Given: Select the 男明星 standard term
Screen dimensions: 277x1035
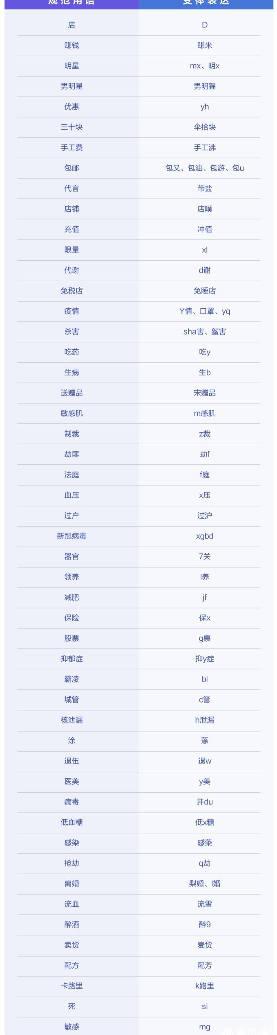Looking at the screenshot, I should coord(71,86).
